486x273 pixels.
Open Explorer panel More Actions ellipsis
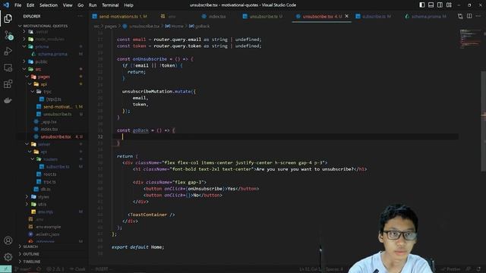pos(80,16)
